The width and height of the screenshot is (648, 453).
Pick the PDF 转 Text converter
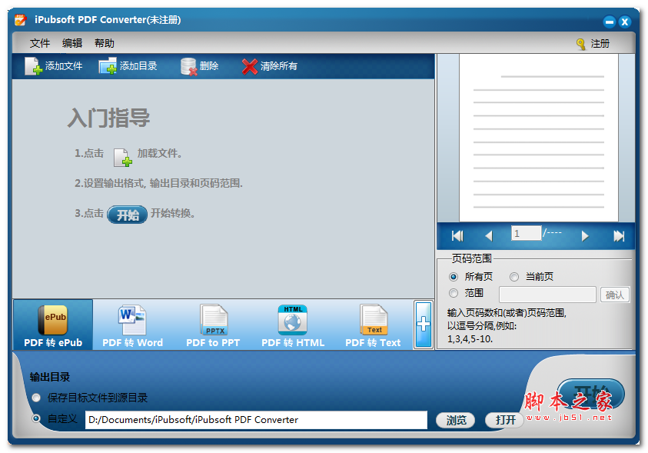(373, 325)
